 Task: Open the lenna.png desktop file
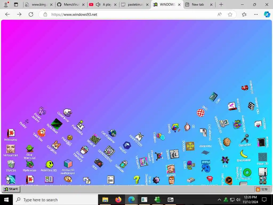pos(11,133)
